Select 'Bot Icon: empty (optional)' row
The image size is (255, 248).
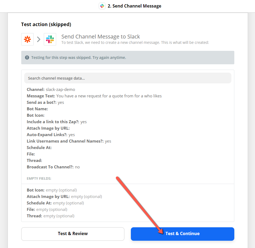tap(52, 190)
